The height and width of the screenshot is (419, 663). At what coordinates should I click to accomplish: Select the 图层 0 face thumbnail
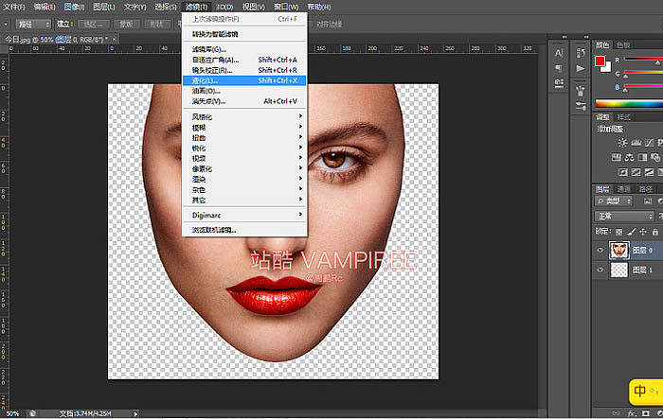point(618,251)
